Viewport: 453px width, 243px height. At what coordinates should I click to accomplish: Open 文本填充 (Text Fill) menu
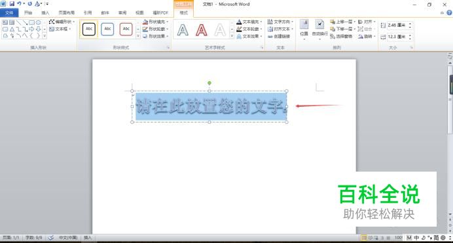tap(249, 22)
